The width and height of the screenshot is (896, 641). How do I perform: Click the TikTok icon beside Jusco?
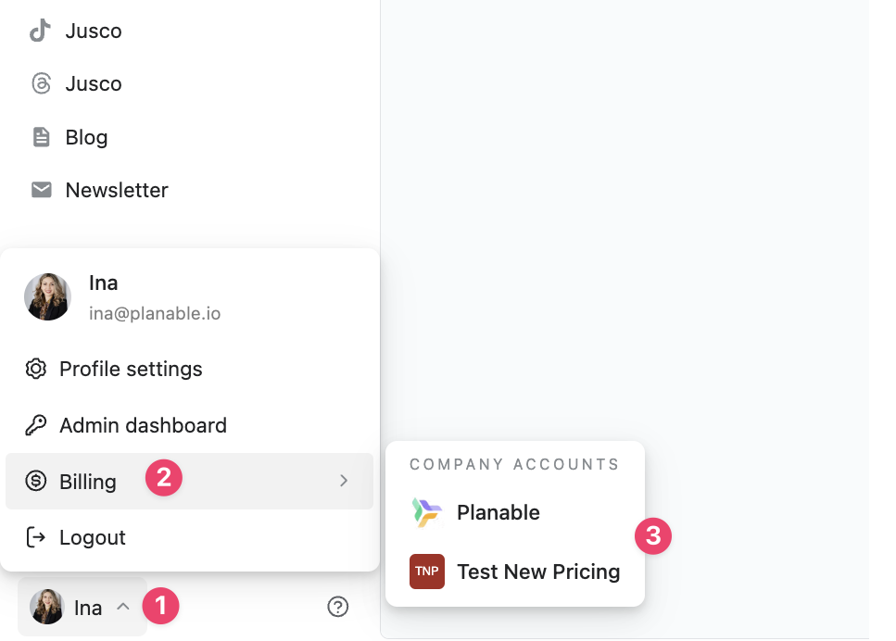click(x=40, y=31)
